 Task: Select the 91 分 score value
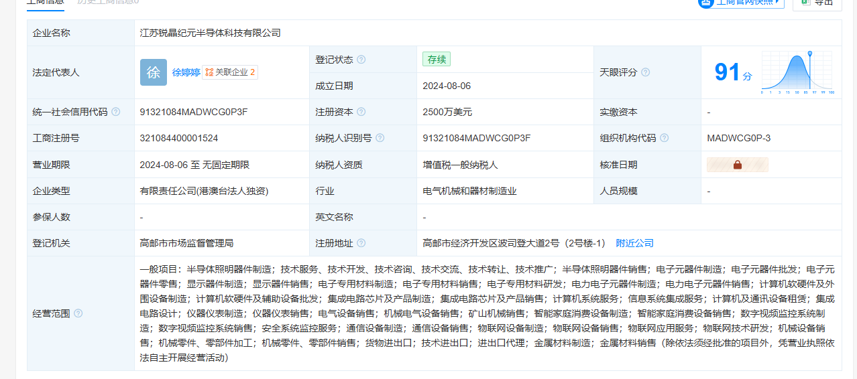pyautogui.click(x=733, y=72)
